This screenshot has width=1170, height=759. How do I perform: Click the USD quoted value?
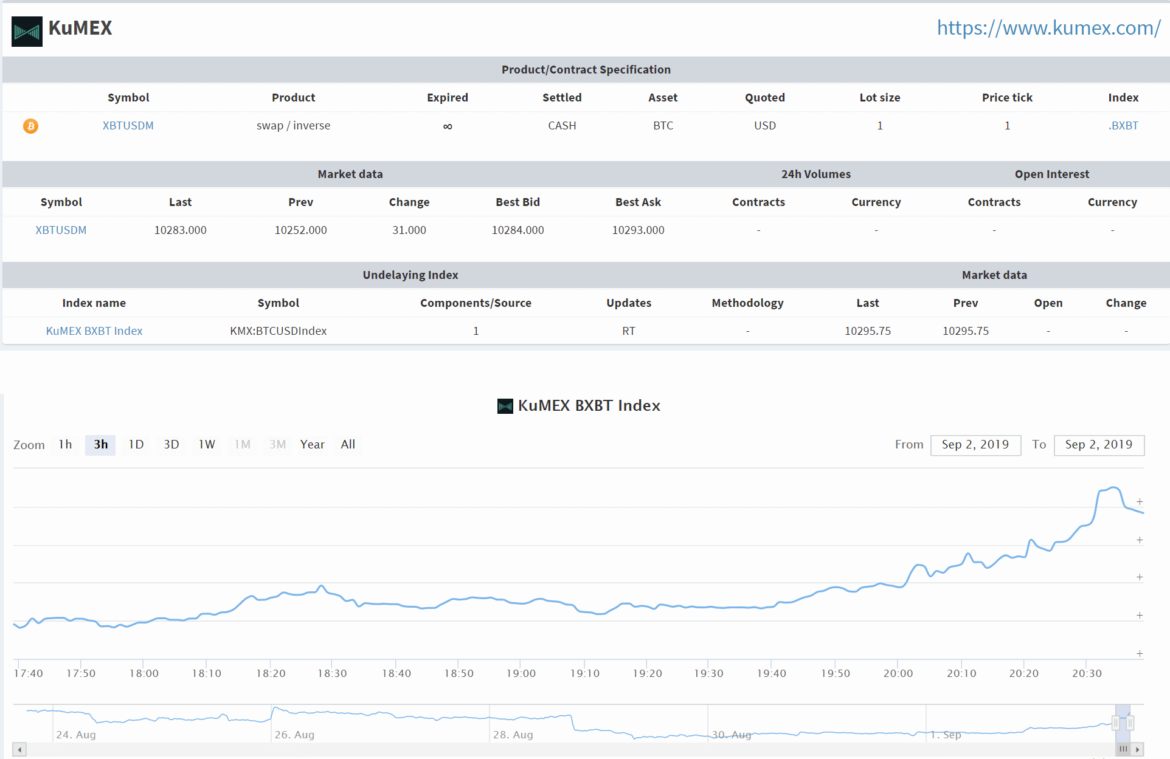click(765, 126)
